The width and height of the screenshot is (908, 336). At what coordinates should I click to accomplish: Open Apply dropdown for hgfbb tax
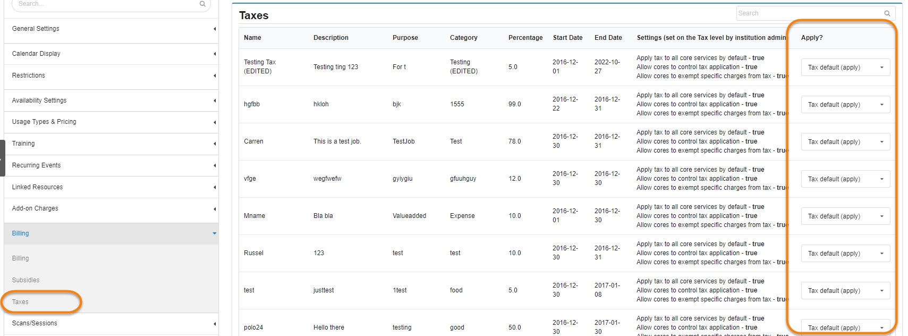click(845, 105)
